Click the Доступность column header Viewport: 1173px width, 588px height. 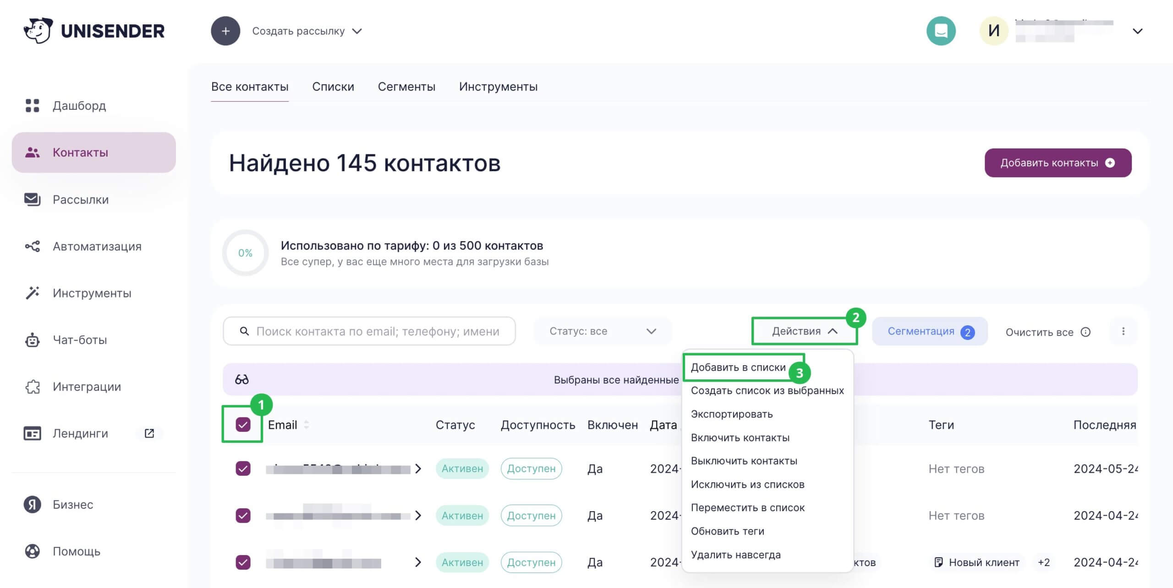click(537, 425)
